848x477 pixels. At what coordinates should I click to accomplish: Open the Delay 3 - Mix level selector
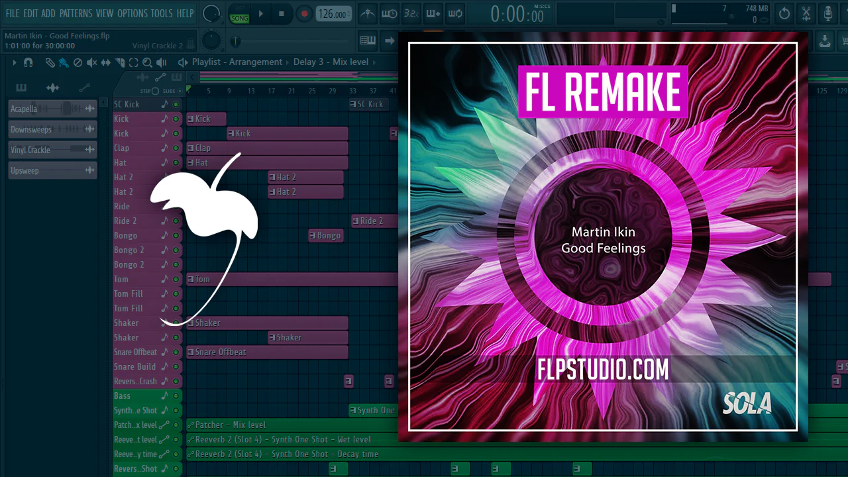tap(331, 62)
